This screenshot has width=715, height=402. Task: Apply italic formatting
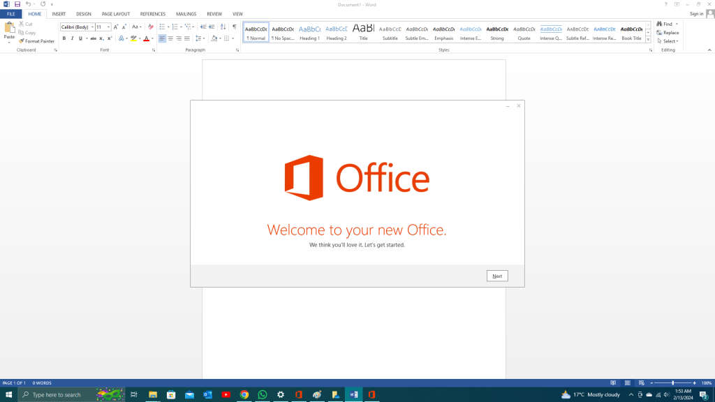coord(72,38)
